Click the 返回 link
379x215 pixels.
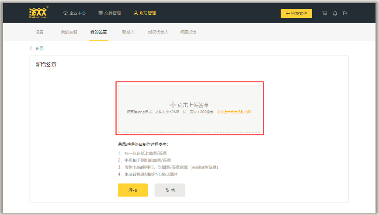point(39,48)
